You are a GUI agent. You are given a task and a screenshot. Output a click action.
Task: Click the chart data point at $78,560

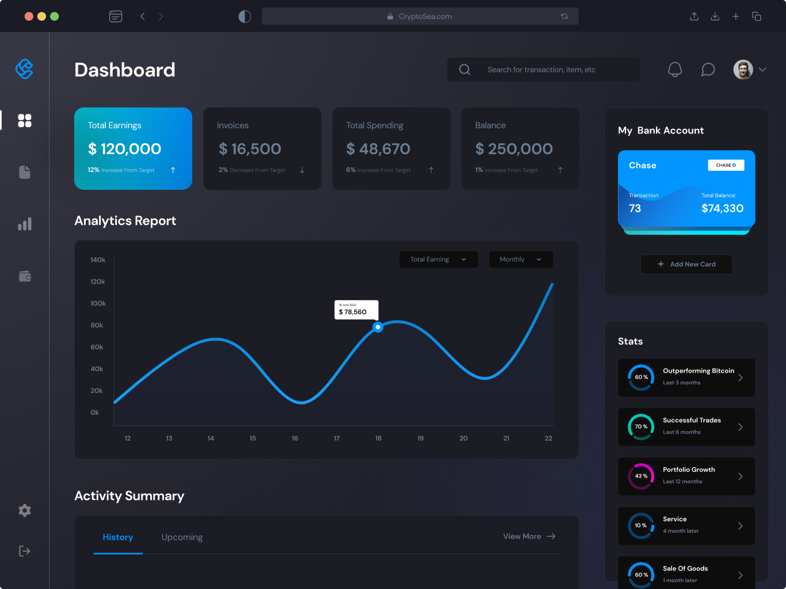tap(378, 327)
